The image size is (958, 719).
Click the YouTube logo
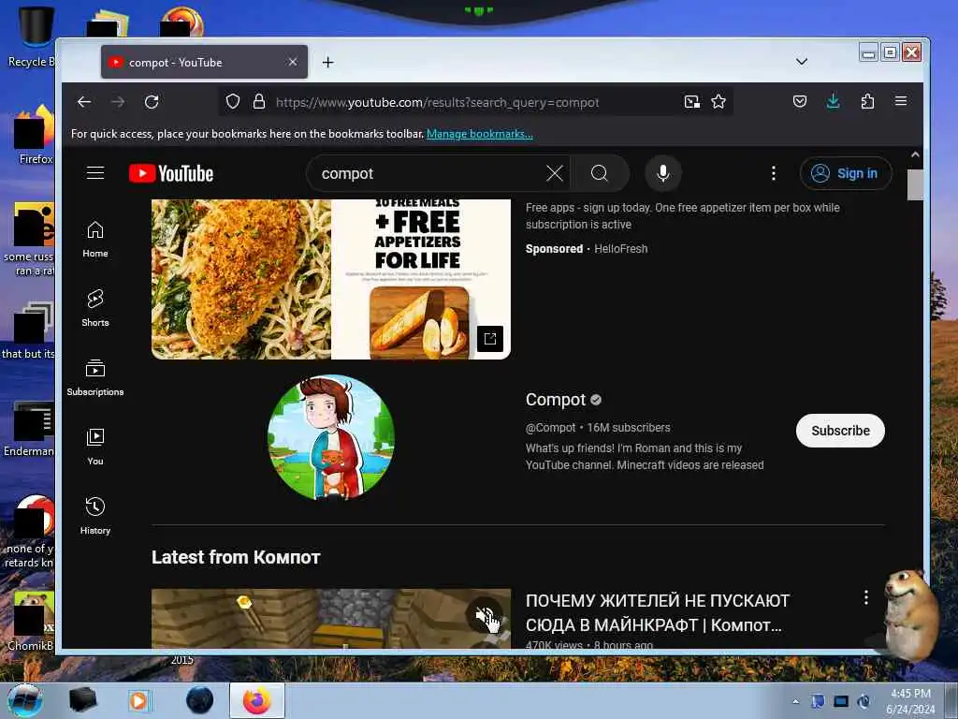(171, 173)
